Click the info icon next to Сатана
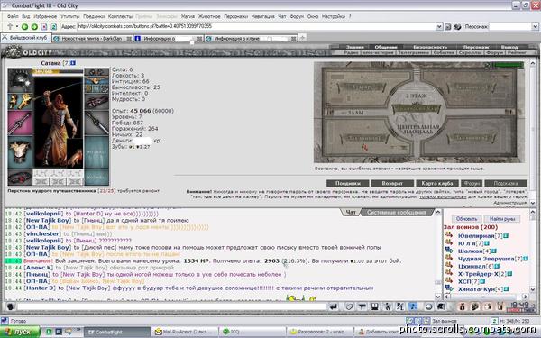Viewport: 541px width, 338px height. coord(73,63)
